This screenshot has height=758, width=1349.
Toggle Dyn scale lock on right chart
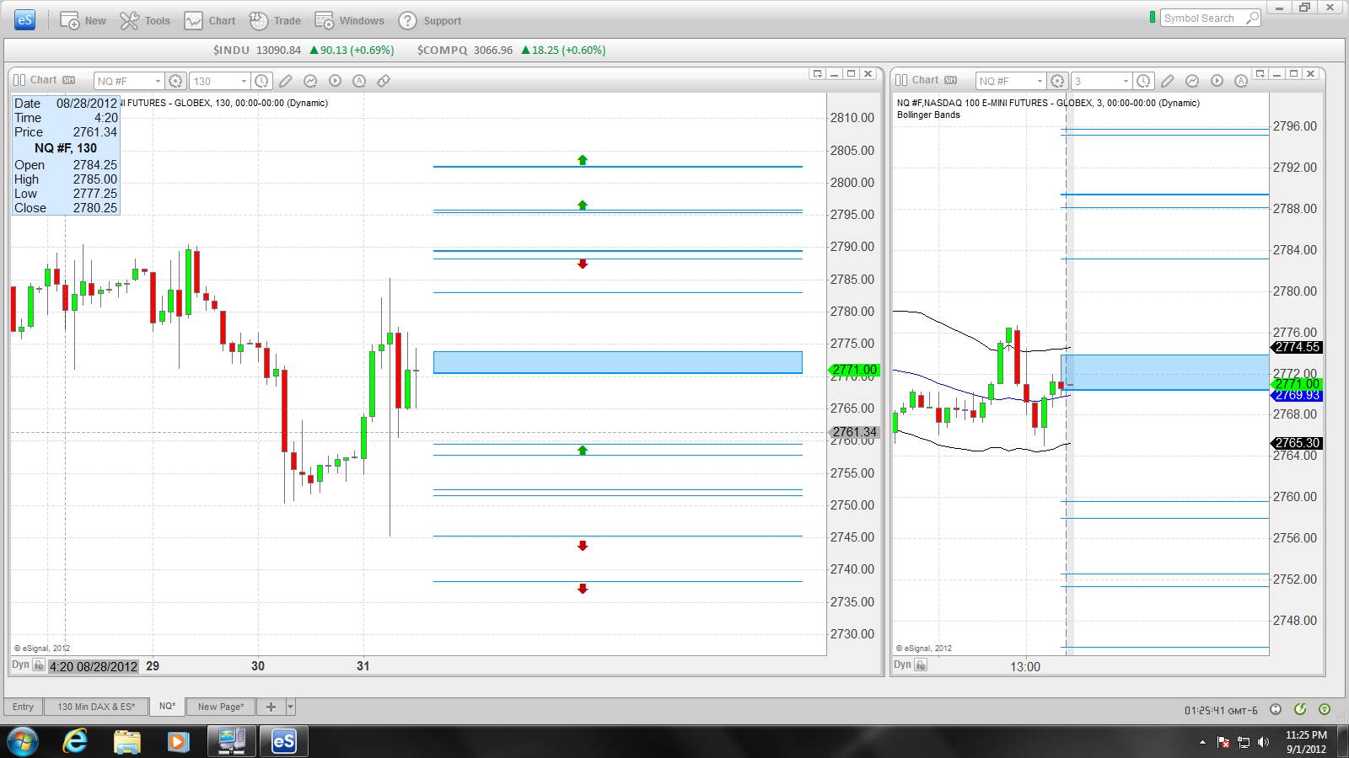pos(921,665)
